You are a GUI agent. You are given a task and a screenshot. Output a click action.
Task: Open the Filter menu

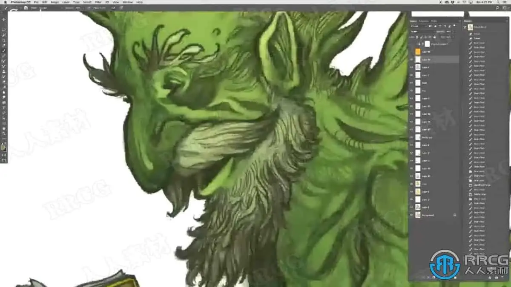(98, 2)
